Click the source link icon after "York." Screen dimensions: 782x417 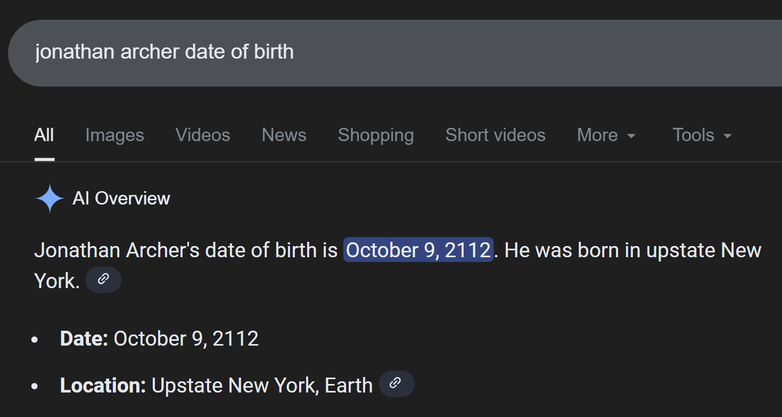pos(103,280)
